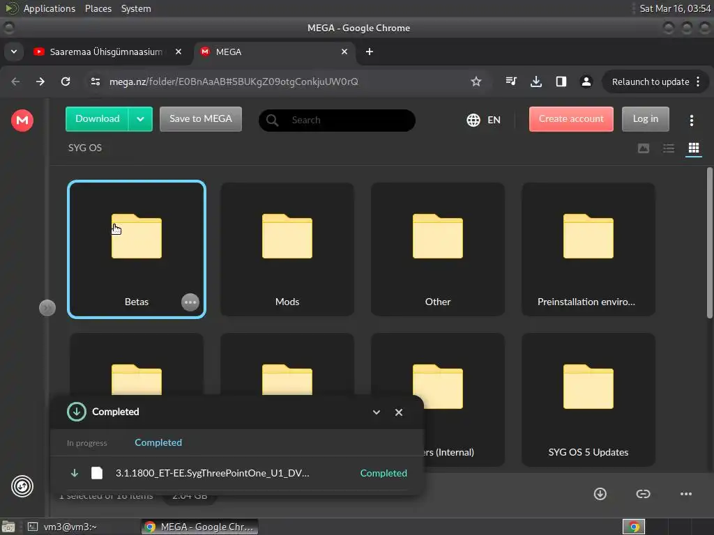Open the Places menu
Image resolution: width=714 pixels, height=535 pixels.
coord(98,8)
